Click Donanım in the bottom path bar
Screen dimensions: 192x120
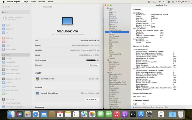click(159, 107)
